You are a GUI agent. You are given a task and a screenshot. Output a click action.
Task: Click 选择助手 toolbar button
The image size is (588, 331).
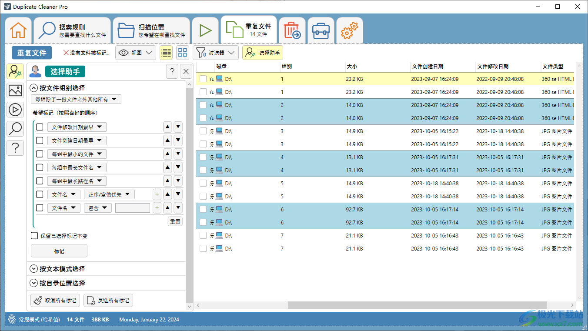(x=263, y=53)
